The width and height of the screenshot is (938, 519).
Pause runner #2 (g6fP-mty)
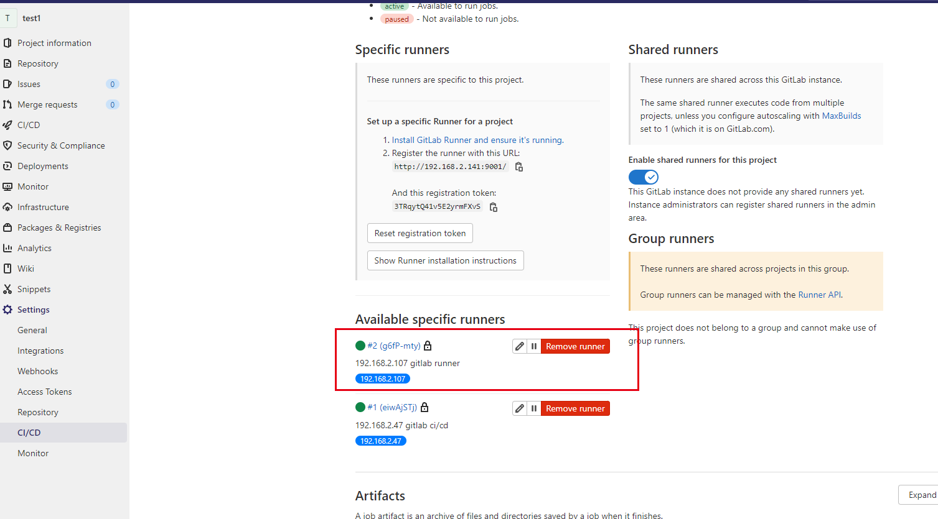tap(534, 346)
